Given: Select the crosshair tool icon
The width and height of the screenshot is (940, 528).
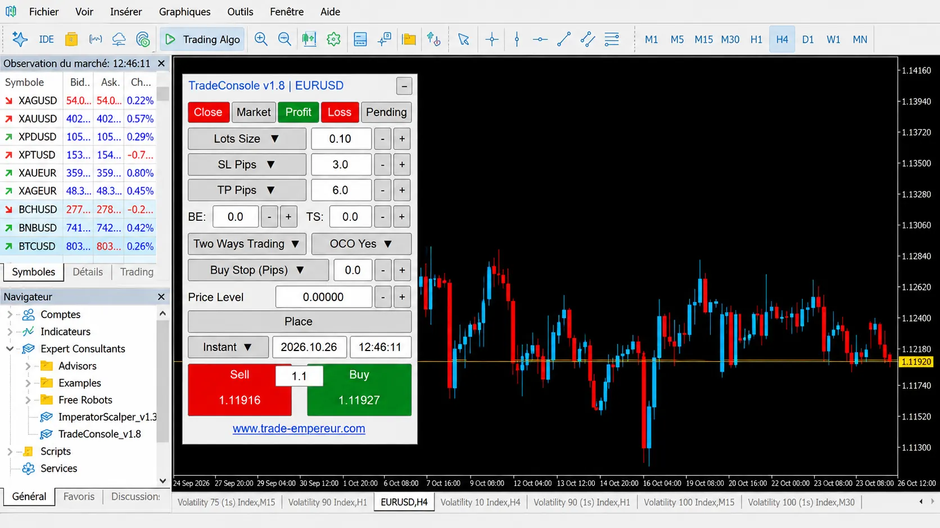Looking at the screenshot, I should (x=492, y=39).
